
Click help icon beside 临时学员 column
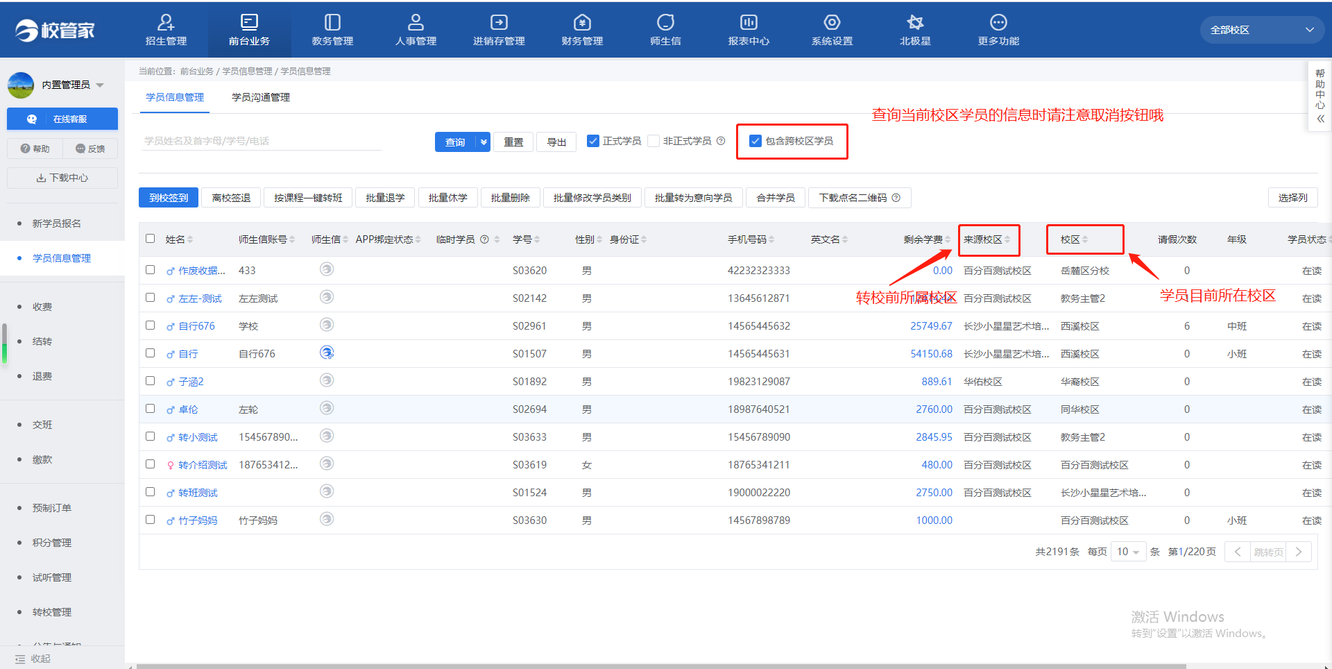pyautogui.click(x=485, y=239)
